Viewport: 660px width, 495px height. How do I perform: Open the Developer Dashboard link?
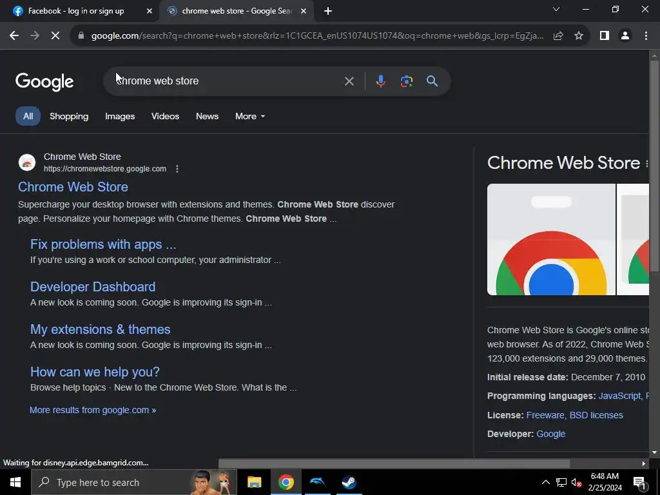tap(93, 287)
